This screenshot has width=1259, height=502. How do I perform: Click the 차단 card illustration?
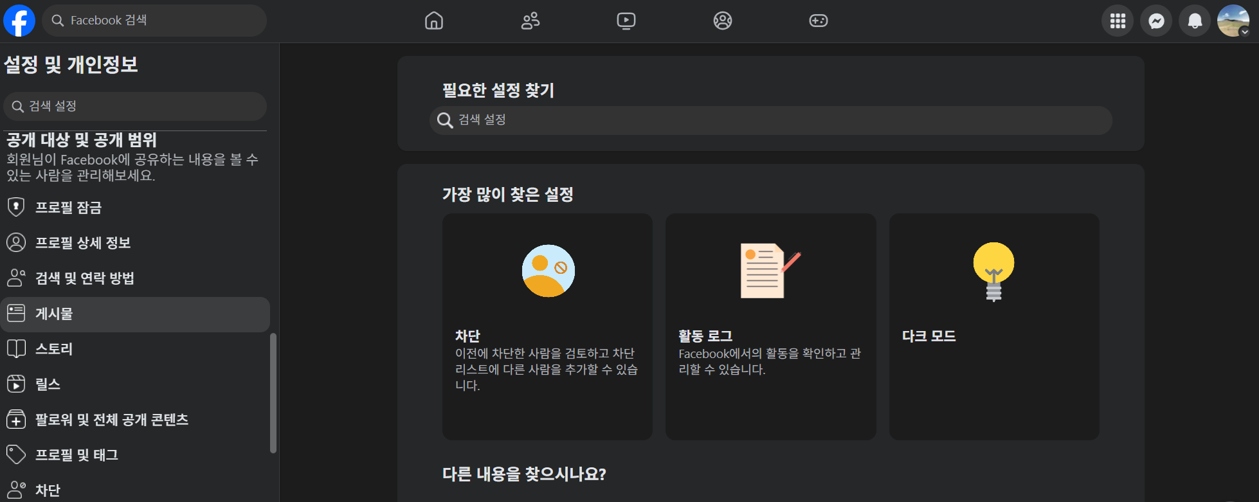(548, 271)
